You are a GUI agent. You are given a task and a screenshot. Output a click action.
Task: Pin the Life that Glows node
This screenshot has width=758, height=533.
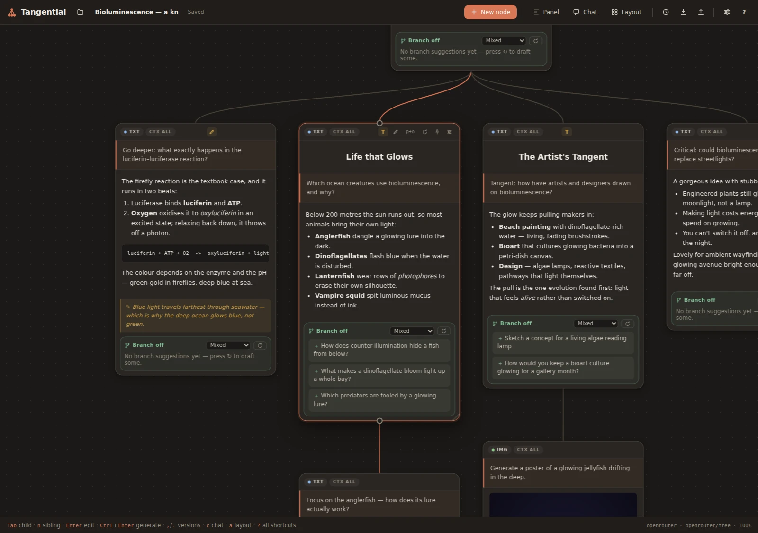coord(437,132)
